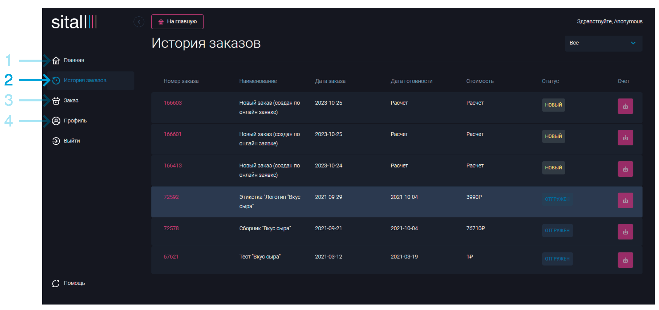Click the Наименование column header
Screen dimensions: 659x310
point(258,81)
